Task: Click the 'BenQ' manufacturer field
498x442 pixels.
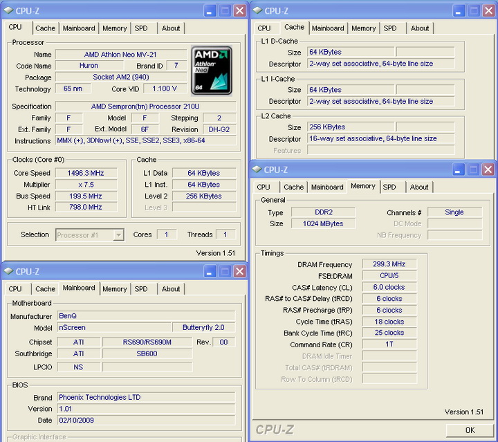Action: [146, 316]
